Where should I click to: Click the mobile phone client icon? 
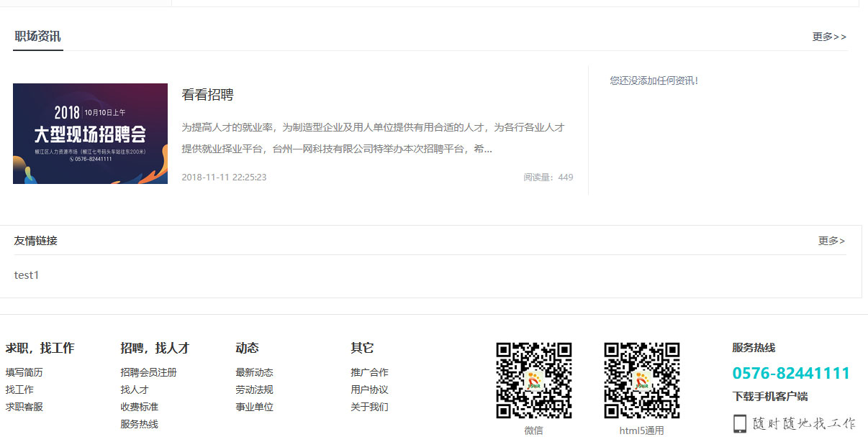[739, 423]
